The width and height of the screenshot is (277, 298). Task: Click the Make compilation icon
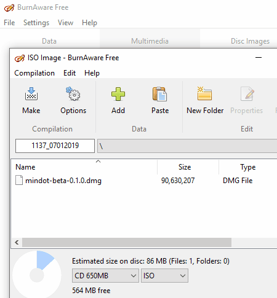(31, 94)
